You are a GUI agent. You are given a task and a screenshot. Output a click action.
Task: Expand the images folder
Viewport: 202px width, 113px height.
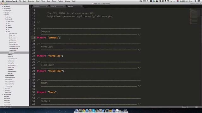point(7,27)
